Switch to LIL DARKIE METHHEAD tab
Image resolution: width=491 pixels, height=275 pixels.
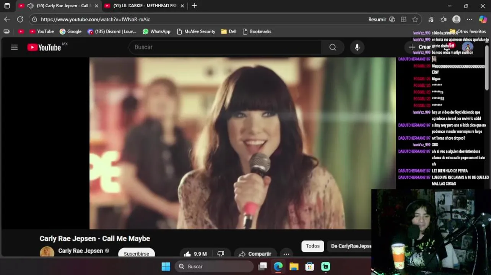point(145,6)
